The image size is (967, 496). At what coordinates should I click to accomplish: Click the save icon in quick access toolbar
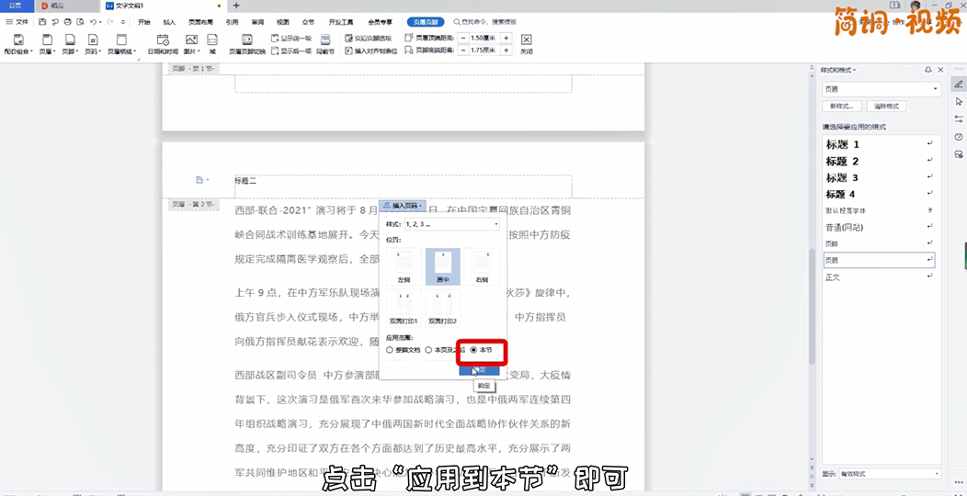click(x=42, y=21)
